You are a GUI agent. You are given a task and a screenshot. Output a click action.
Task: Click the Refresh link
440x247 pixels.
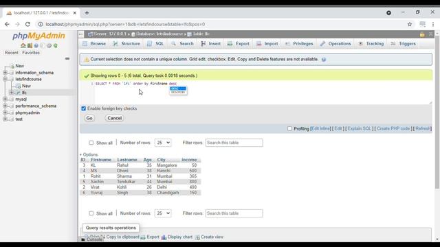coord(423,128)
